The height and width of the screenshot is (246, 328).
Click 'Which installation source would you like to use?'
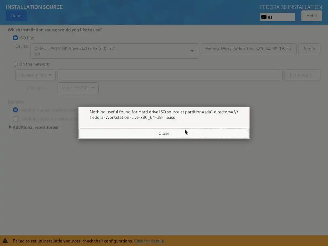55,30
